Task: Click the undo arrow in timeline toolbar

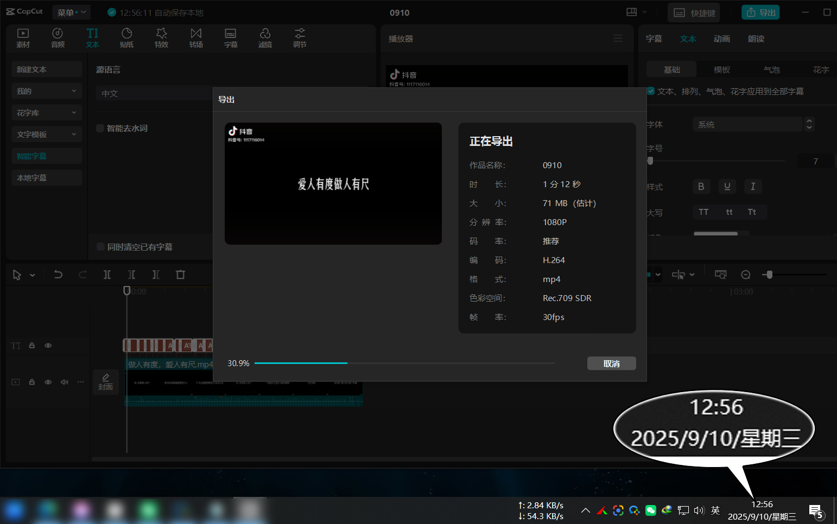Action: click(x=58, y=274)
